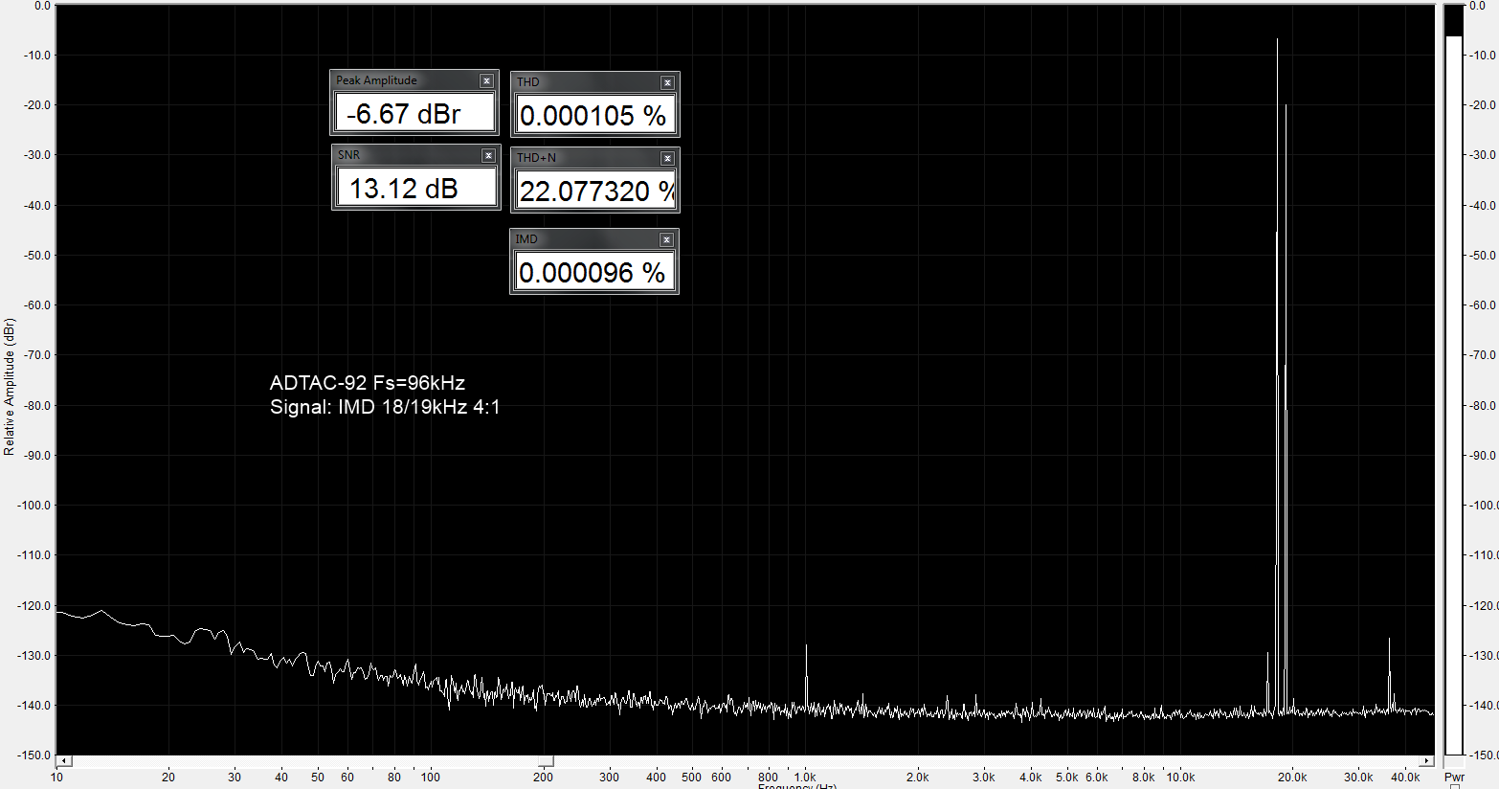Click the Relative Amplitude (dBr) axis label
1499x789 pixels.
pyautogui.click(x=10, y=387)
